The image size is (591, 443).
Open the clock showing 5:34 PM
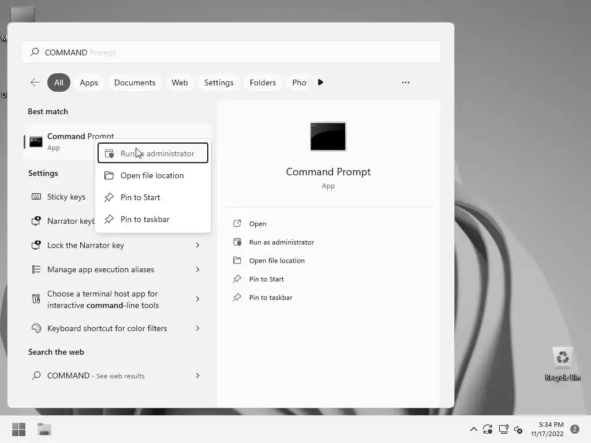tap(547, 429)
